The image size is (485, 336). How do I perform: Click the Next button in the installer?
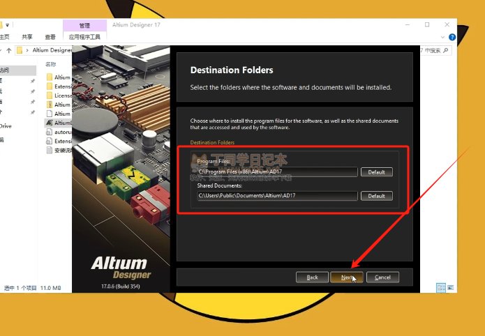click(346, 277)
